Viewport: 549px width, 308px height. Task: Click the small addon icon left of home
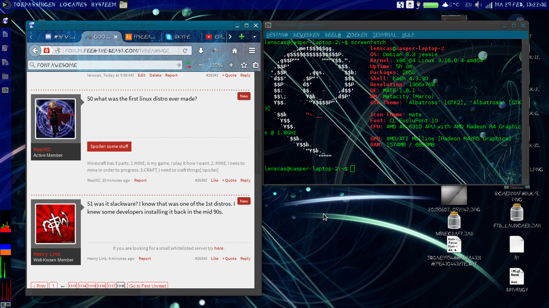coord(215,51)
